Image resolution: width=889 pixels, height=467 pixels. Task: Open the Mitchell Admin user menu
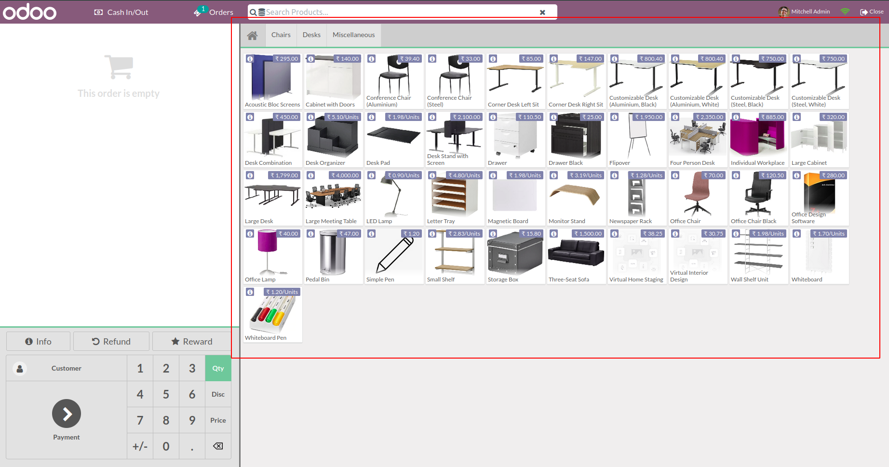(804, 12)
